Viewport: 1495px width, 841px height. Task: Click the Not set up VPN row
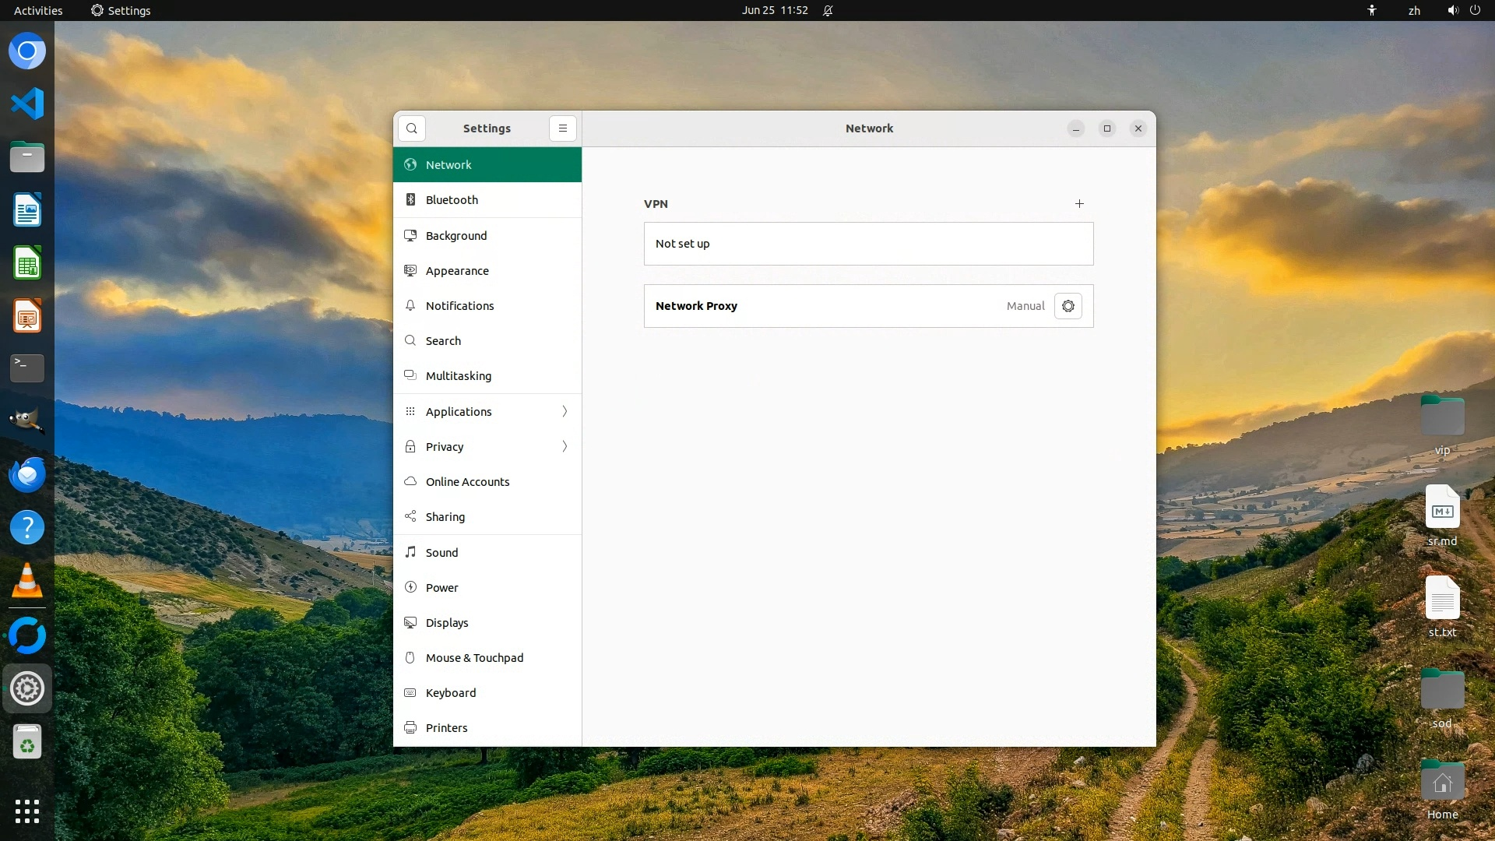tap(868, 244)
